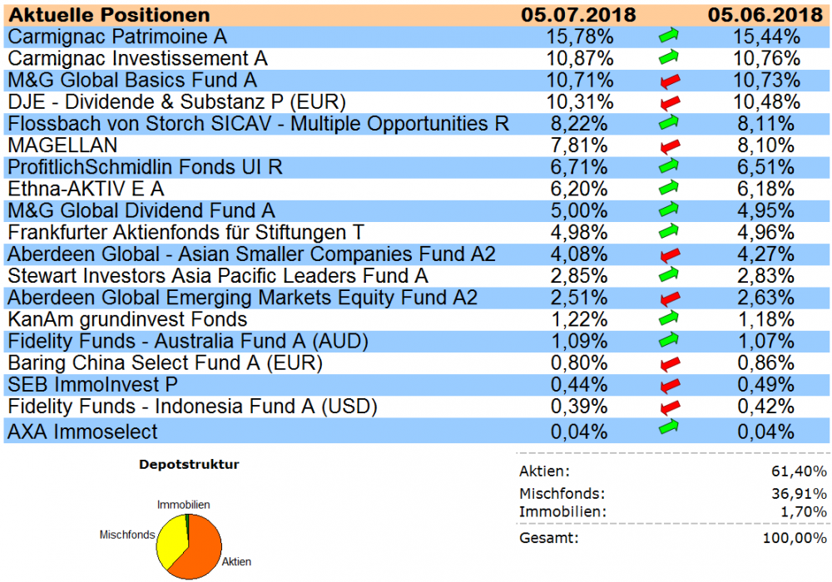
Task: Click the green arrow for ProfitlichSchmidlin Fonds UI R
Action: pyautogui.click(x=668, y=167)
